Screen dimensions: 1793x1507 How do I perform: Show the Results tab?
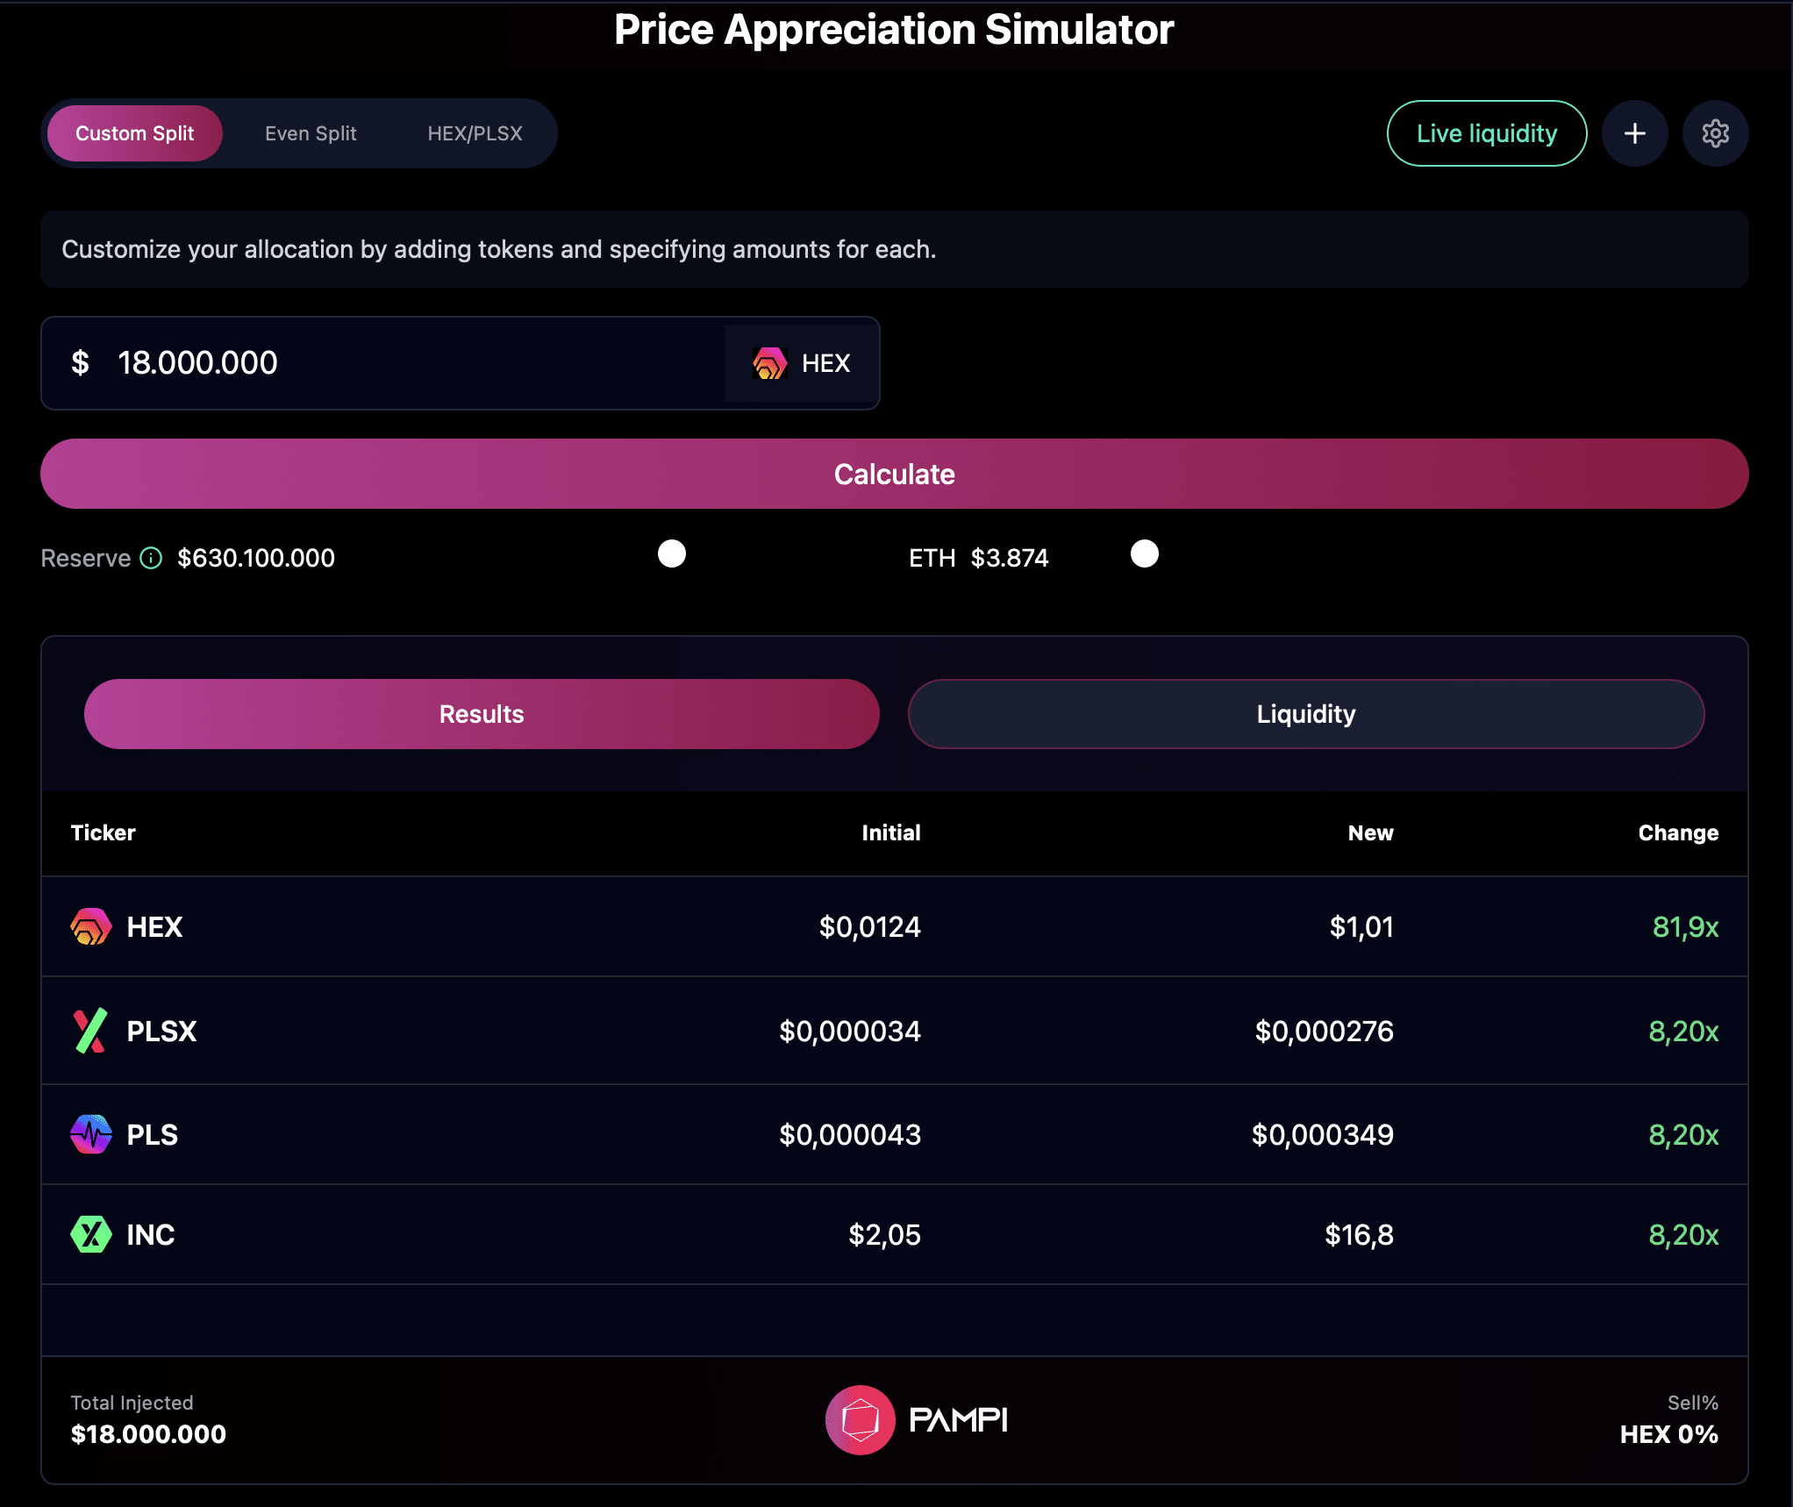(482, 714)
